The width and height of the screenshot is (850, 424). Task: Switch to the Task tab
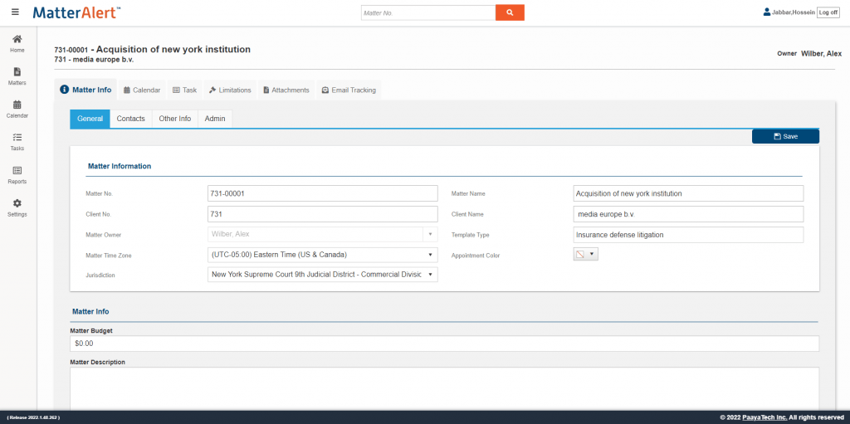tap(185, 90)
